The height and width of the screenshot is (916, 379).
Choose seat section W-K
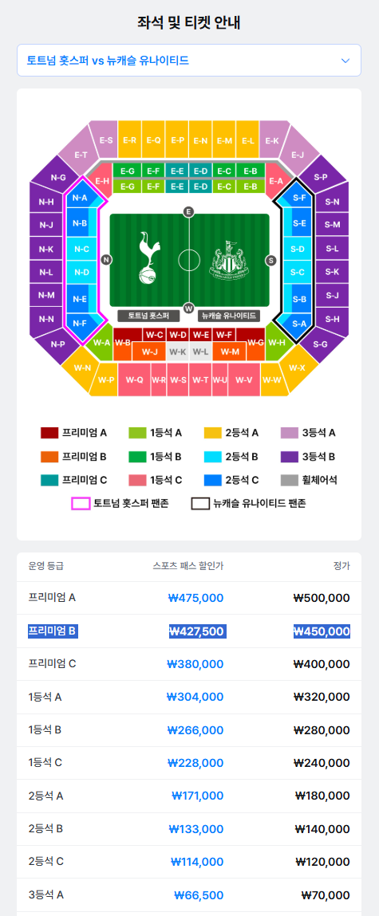[x=177, y=352]
